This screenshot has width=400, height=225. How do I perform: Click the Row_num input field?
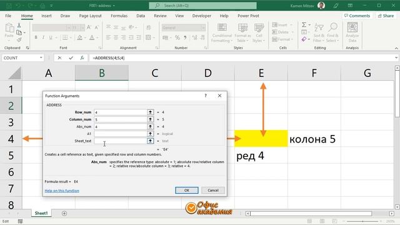(121, 112)
